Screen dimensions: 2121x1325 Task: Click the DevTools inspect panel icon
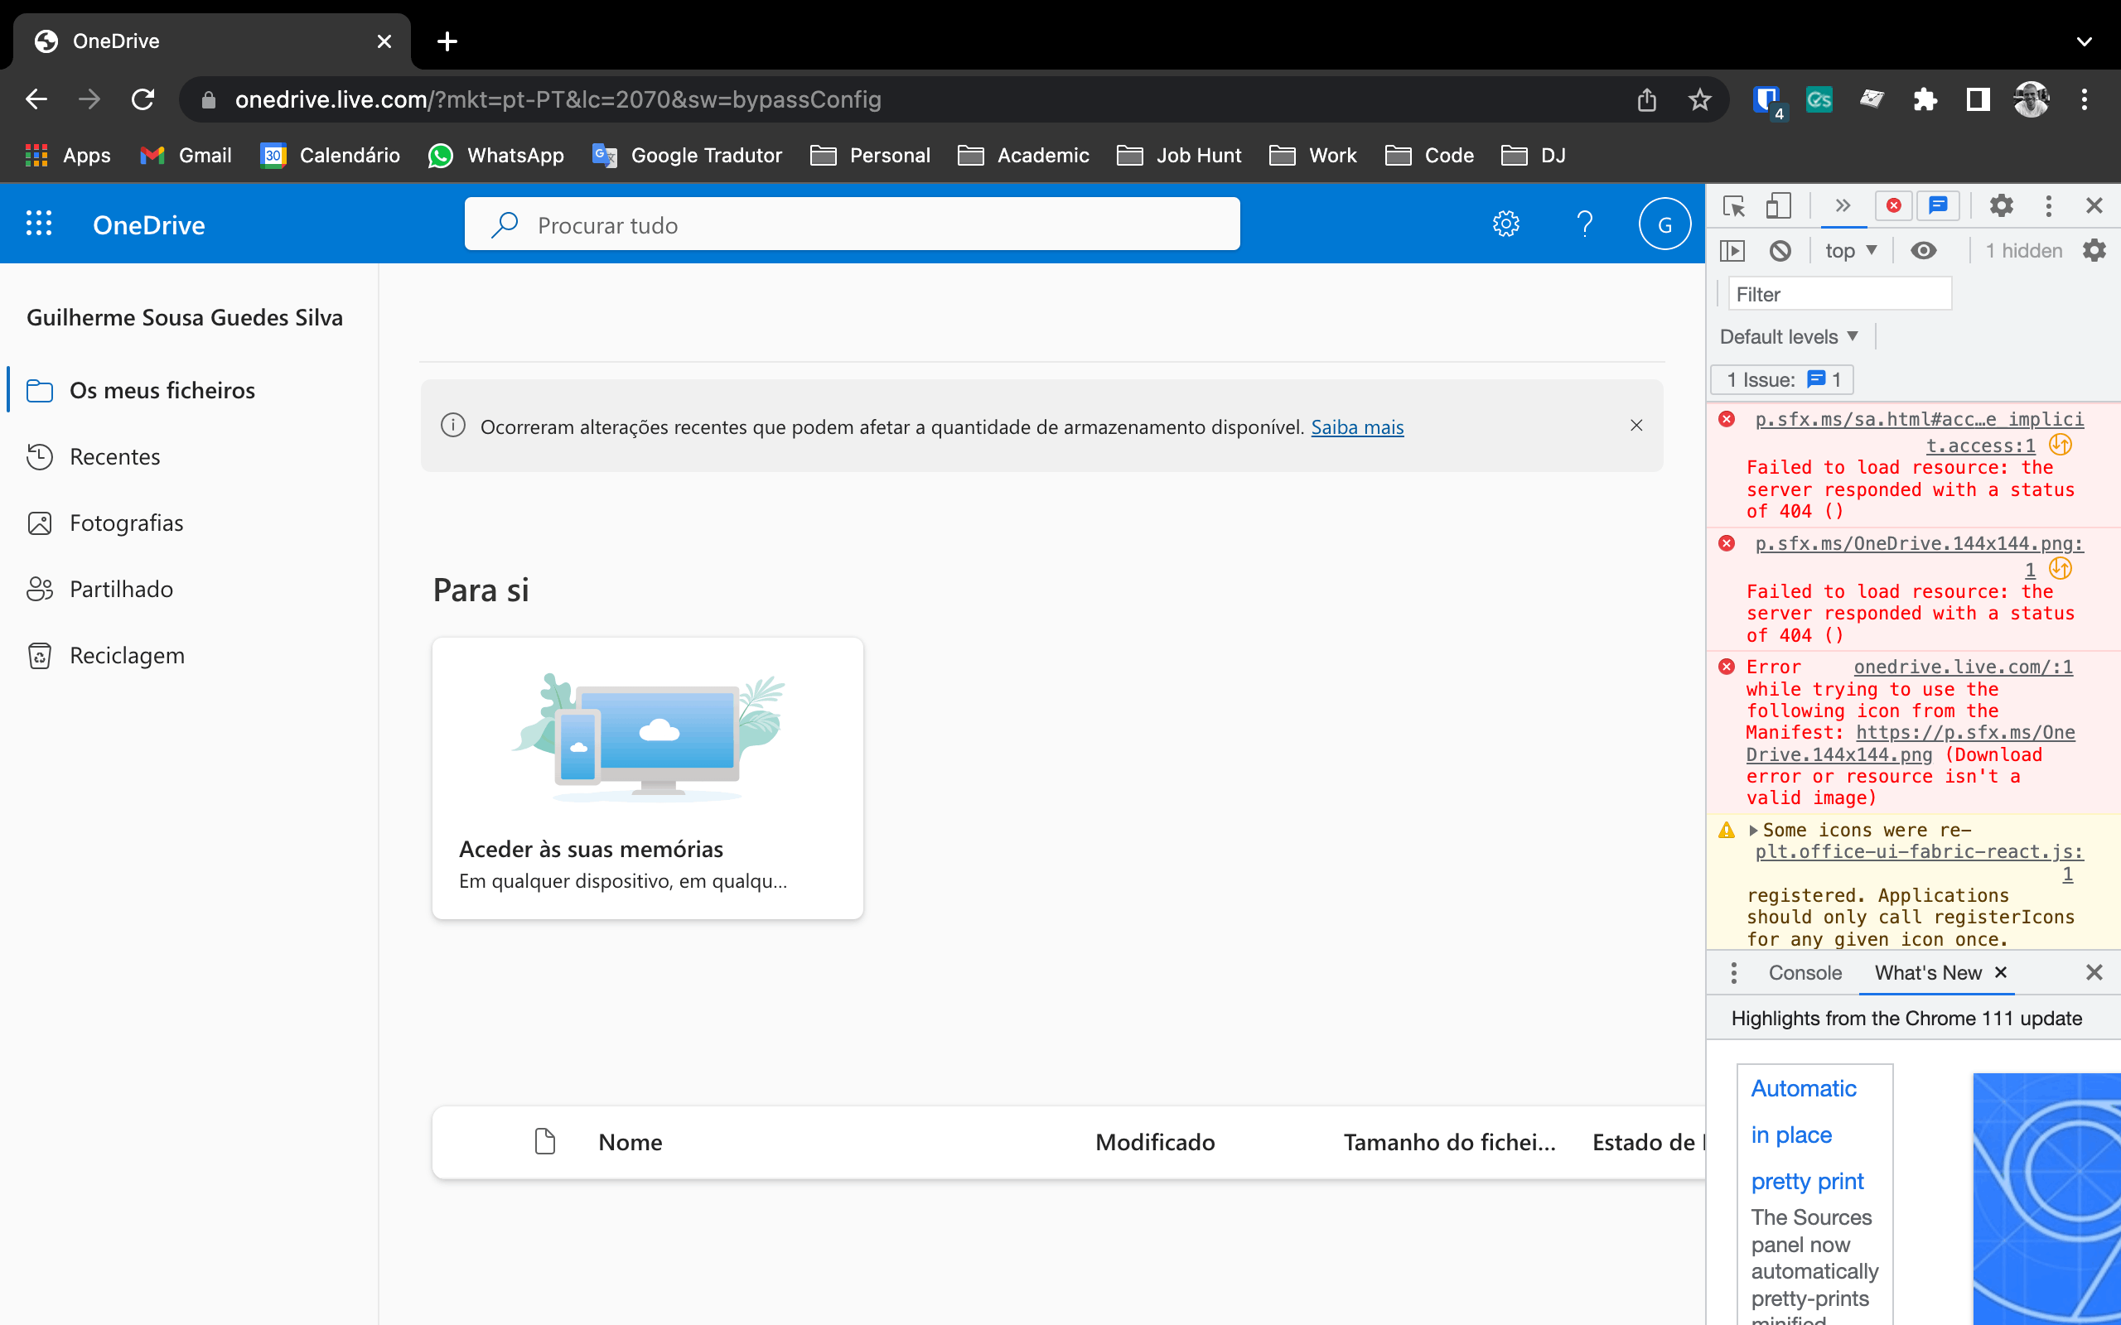[1733, 206]
